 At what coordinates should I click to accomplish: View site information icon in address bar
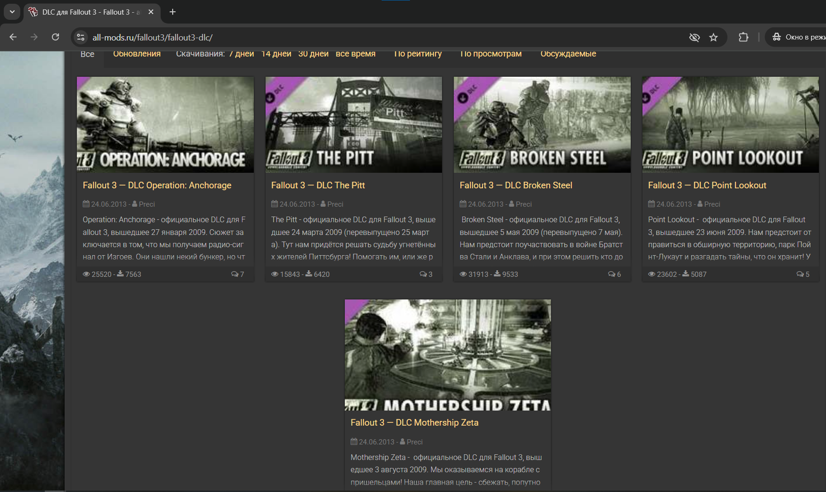[x=81, y=37]
